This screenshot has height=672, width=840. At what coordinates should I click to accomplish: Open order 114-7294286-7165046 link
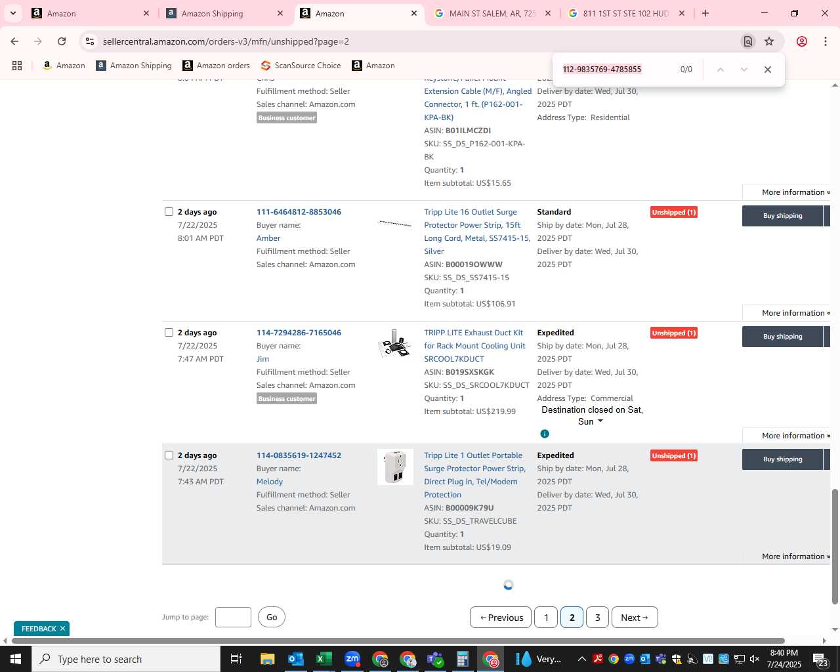tap(299, 333)
